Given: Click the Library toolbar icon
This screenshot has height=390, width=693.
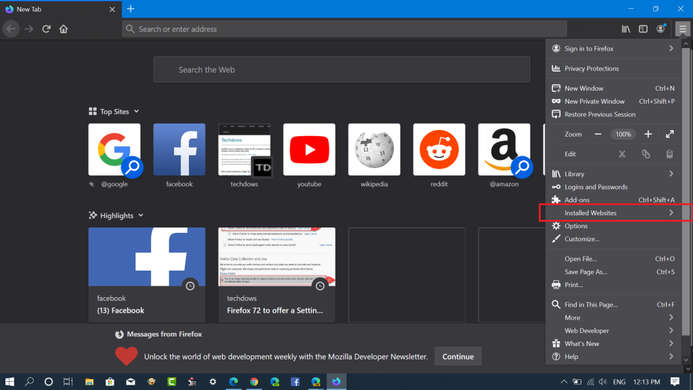Looking at the screenshot, I should pyautogui.click(x=626, y=29).
